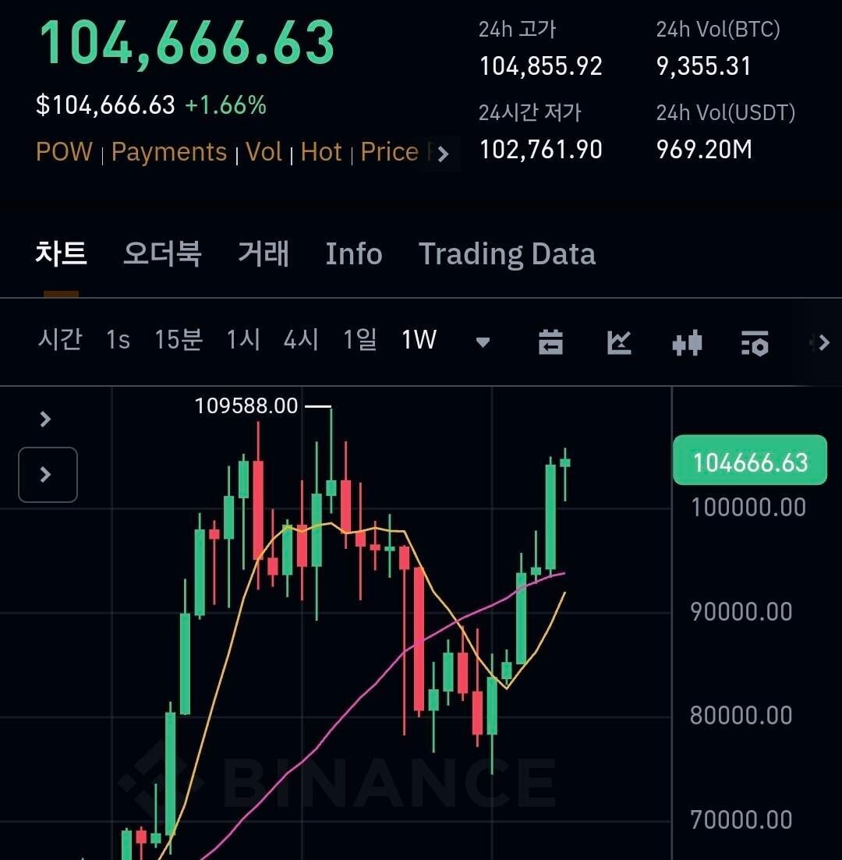842x860 pixels.
Task: Open the candlestick chart type icon
Action: [x=687, y=342]
